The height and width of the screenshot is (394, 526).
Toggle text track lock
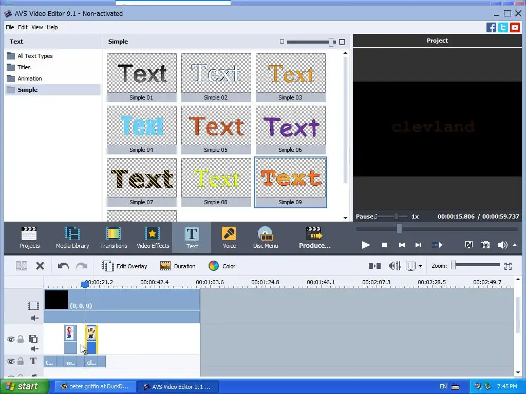[21, 361]
